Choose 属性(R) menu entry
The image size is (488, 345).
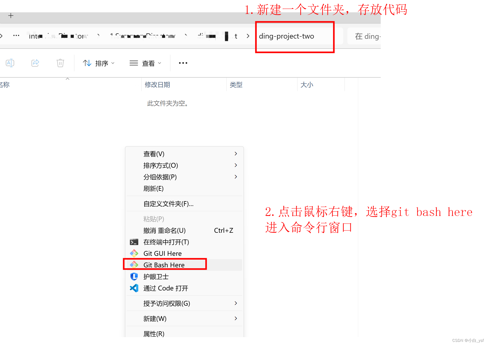(x=184, y=333)
